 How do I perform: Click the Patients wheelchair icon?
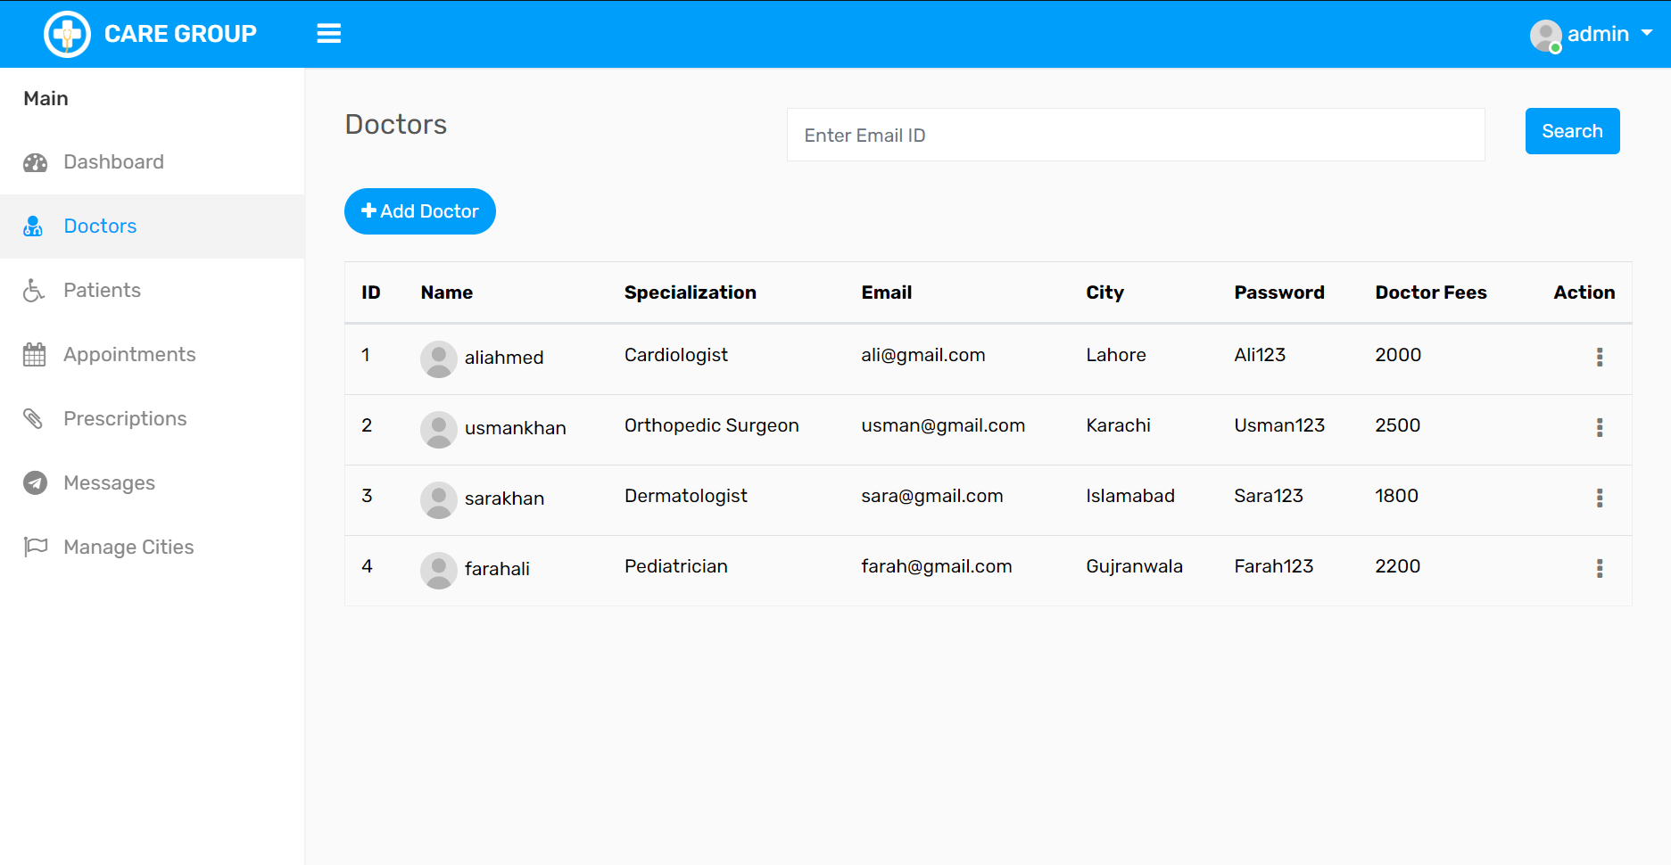pos(34,291)
